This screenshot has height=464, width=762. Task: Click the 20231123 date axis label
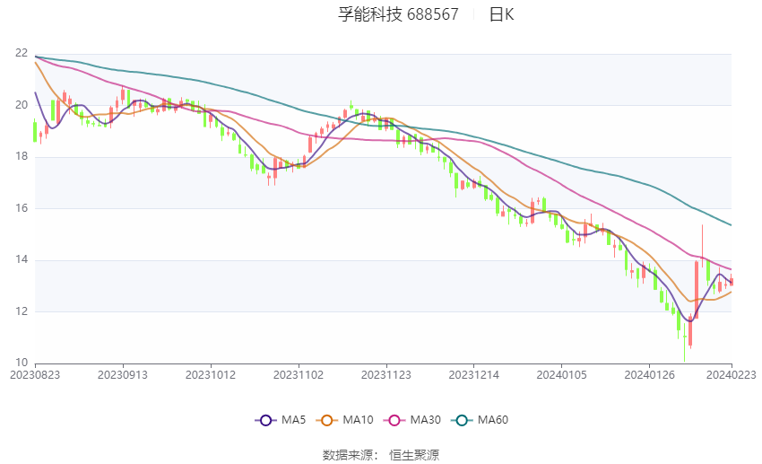385,375
